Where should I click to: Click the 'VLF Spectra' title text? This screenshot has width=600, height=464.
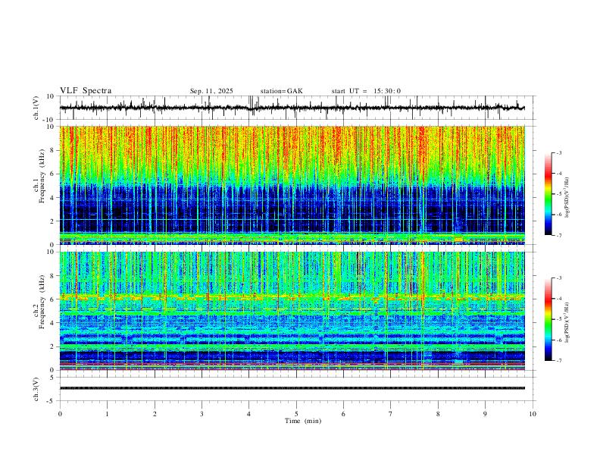tap(86, 91)
